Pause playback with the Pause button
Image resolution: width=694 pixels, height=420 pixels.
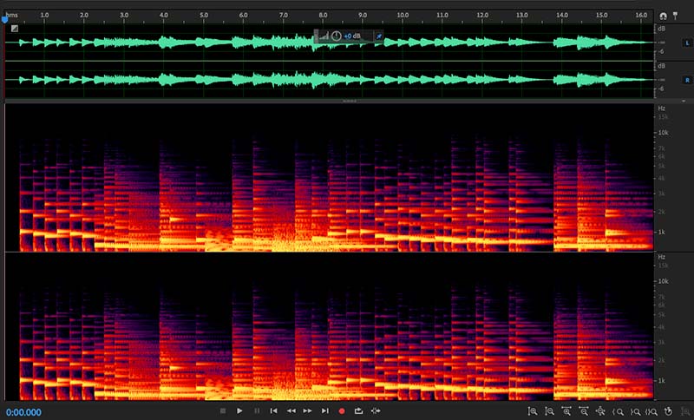point(257,410)
